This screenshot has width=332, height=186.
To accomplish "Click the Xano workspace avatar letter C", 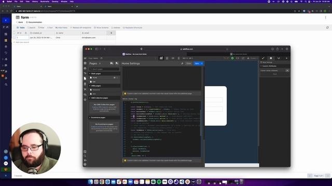I will (x=6, y=20).
